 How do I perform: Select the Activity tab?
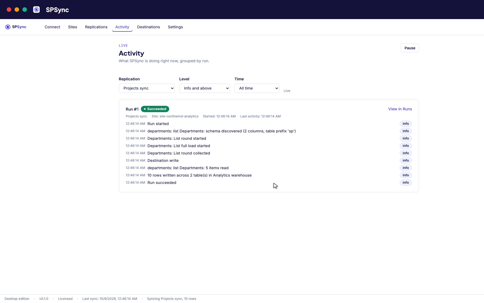click(122, 27)
